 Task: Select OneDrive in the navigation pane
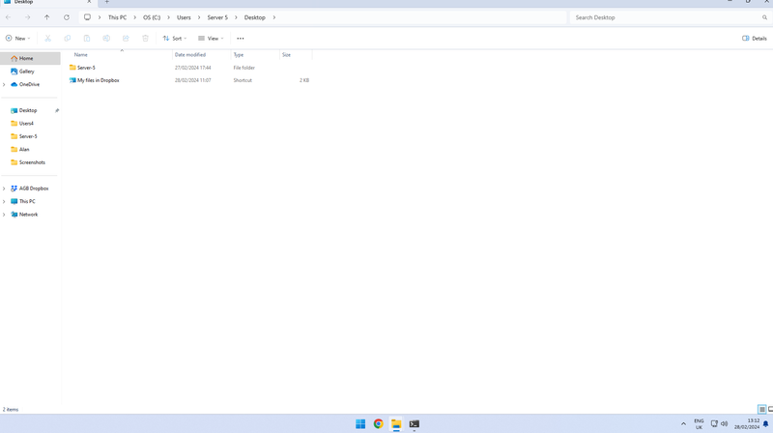pos(31,84)
